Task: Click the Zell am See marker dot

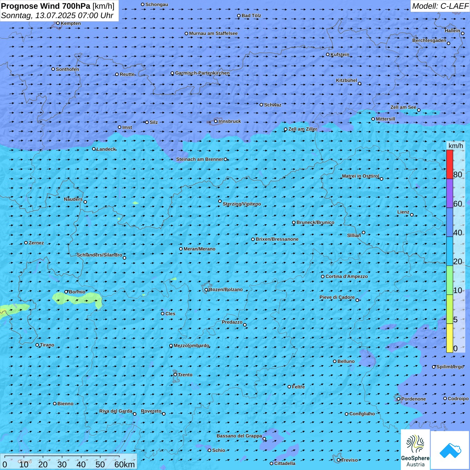Action: coord(419,110)
